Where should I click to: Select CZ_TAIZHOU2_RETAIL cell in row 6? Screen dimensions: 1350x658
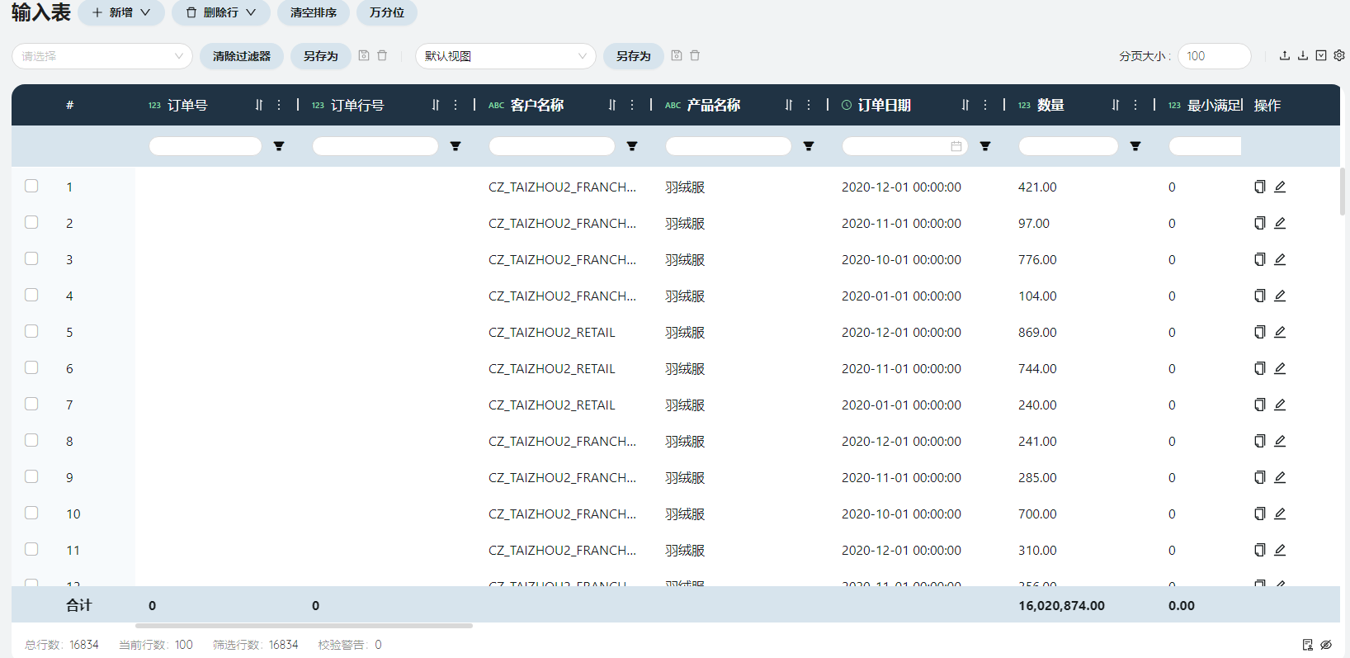click(552, 368)
